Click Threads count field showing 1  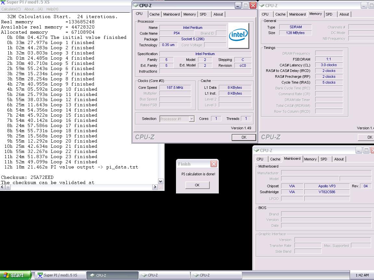[246, 119]
